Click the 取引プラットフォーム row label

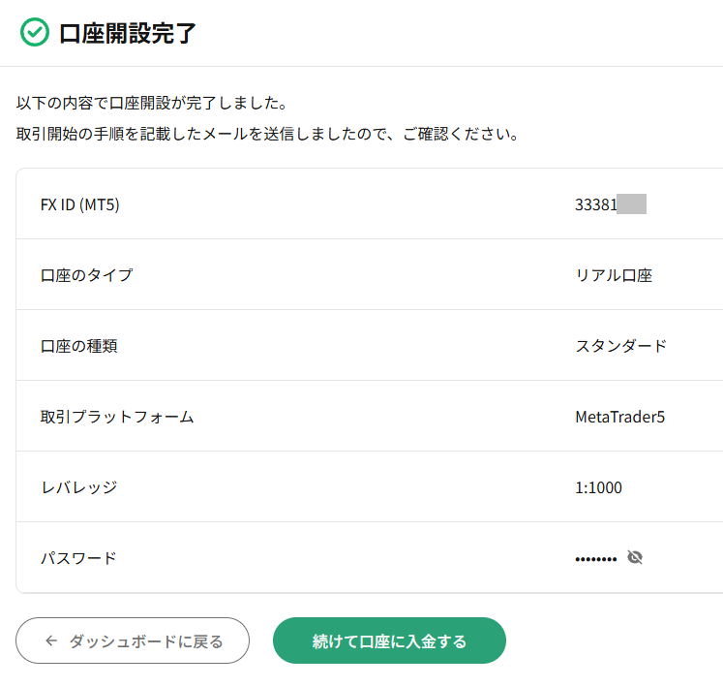pyautogui.click(x=117, y=417)
